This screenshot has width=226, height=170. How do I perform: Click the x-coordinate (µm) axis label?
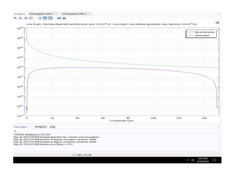click(121, 121)
